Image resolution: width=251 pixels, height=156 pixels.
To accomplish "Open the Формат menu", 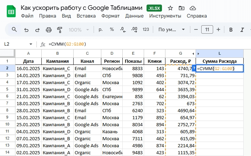I will [110, 16].
